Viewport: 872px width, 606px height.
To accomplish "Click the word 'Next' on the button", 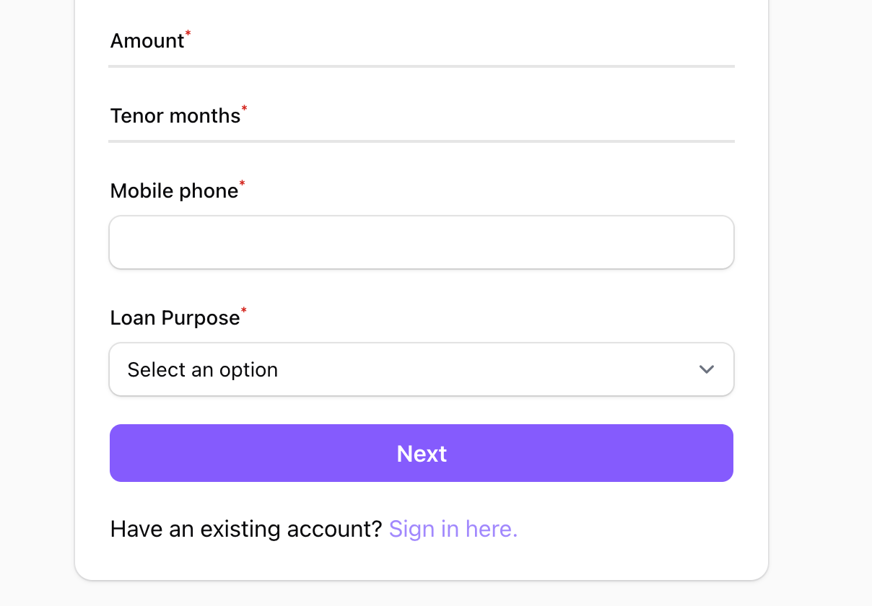I will click(x=422, y=454).
